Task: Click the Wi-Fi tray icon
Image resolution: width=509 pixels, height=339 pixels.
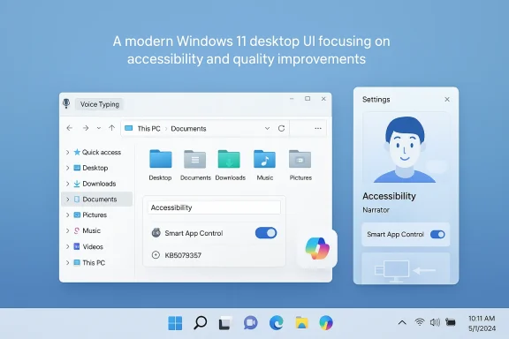Action: [420, 322]
